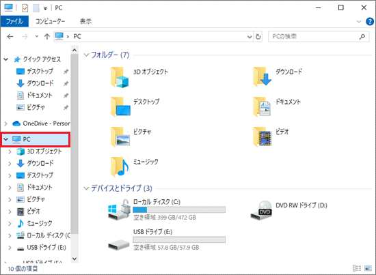Open the 表示 ribbon tab

[85, 22]
